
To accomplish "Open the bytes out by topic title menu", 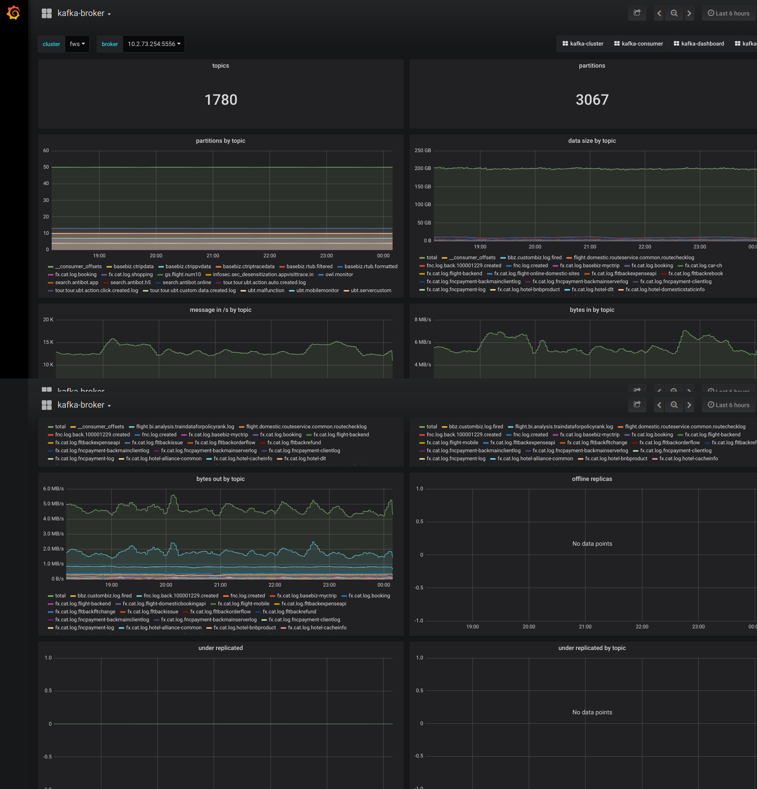I will click(221, 479).
